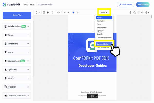
Task: Click the Open File button
Action: pos(17,15)
